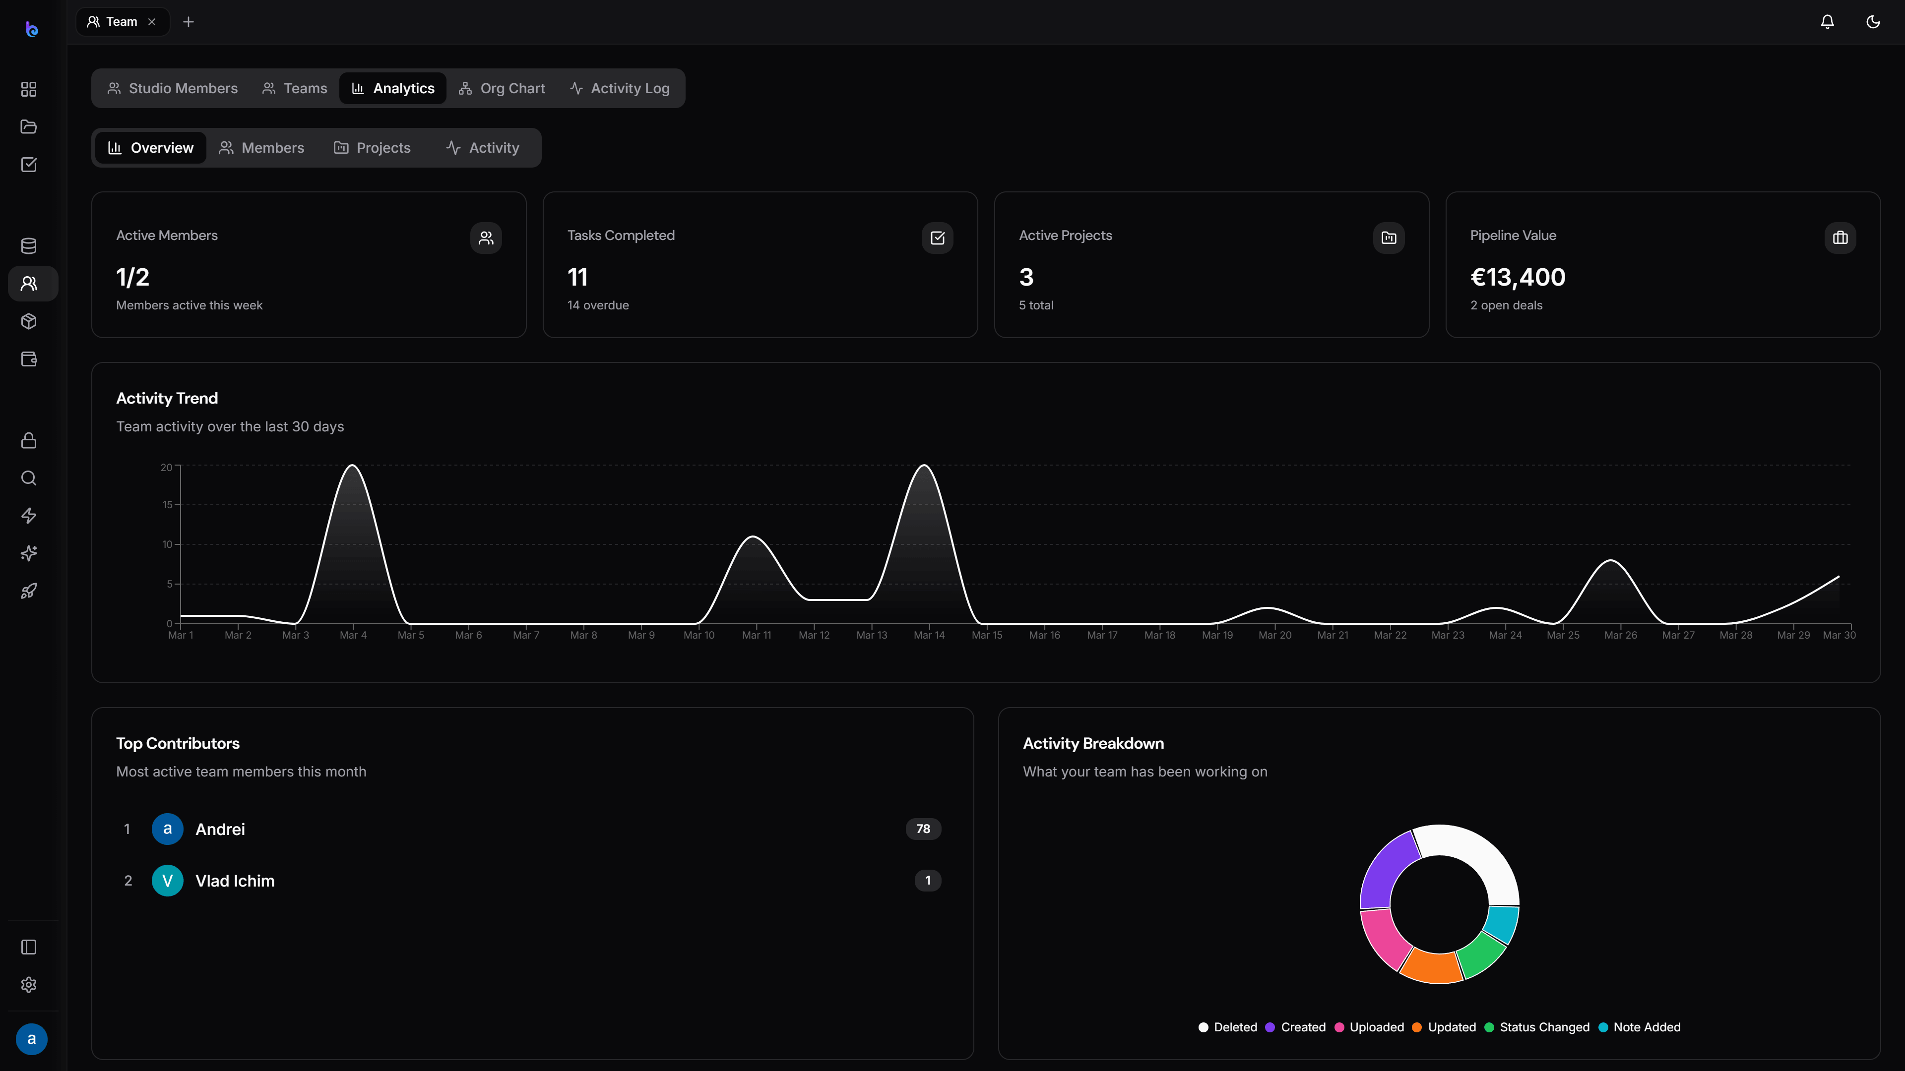The image size is (1905, 1071).
Task: Toggle dark mode moon icon
Action: 1873,22
